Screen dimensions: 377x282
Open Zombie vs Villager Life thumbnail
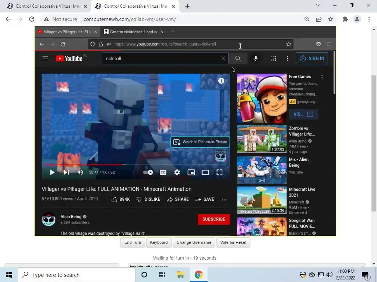262,139
